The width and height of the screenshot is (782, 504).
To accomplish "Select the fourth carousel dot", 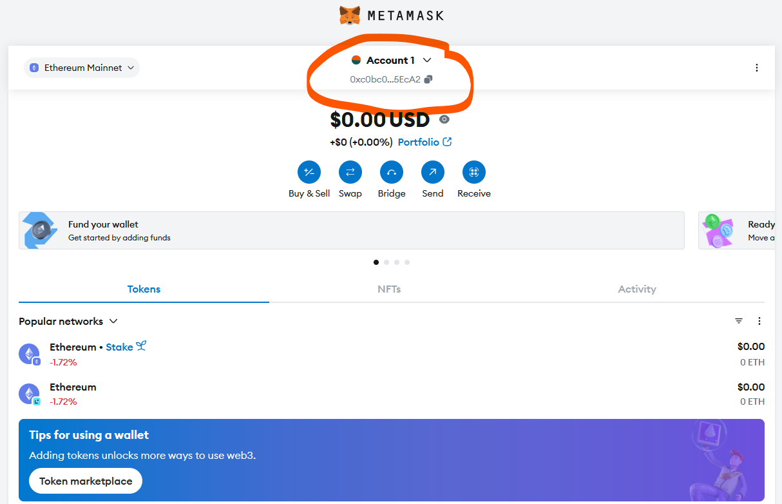I will (x=407, y=262).
